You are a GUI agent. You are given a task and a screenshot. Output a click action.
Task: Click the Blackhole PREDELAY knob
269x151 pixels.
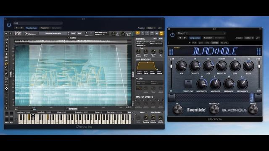[x=222, y=66]
